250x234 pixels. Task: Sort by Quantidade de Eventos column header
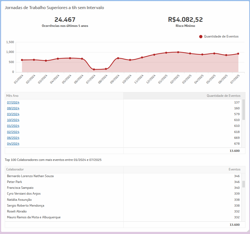pyautogui.click(x=223, y=96)
